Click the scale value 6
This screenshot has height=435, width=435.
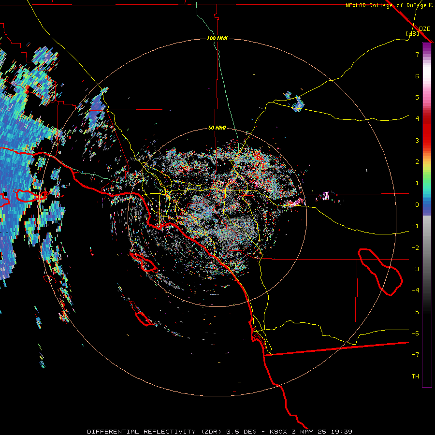pyautogui.click(x=417, y=76)
